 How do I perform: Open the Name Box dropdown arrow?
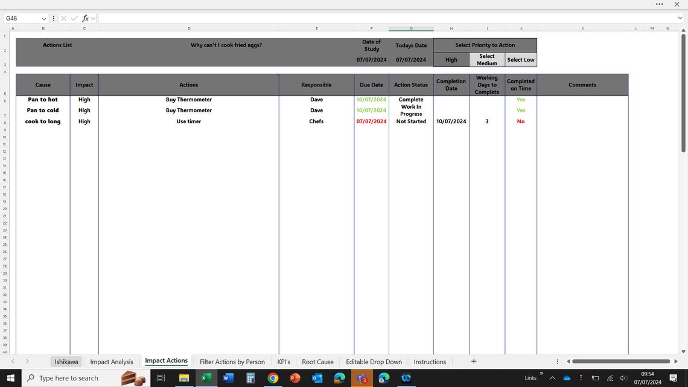tap(43, 18)
